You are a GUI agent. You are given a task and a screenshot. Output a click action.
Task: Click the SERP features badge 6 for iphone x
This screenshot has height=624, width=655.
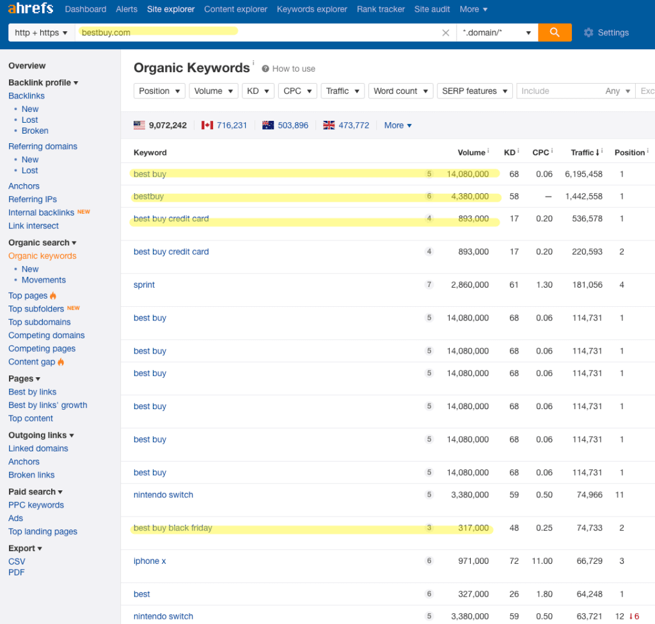(429, 561)
